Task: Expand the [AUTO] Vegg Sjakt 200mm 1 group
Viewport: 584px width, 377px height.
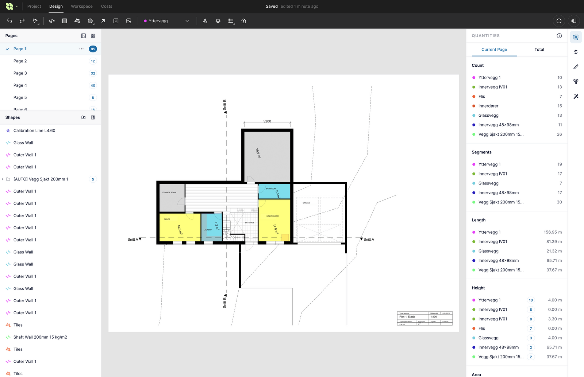Action: pyautogui.click(x=3, y=179)
